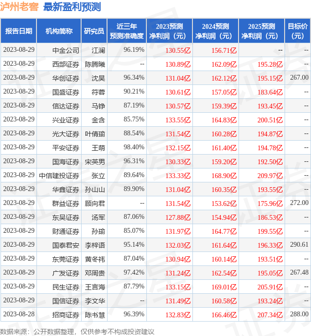Click the 近三年预测准确度 column header
Screen dimensions: 311x336
click(127, 31)
